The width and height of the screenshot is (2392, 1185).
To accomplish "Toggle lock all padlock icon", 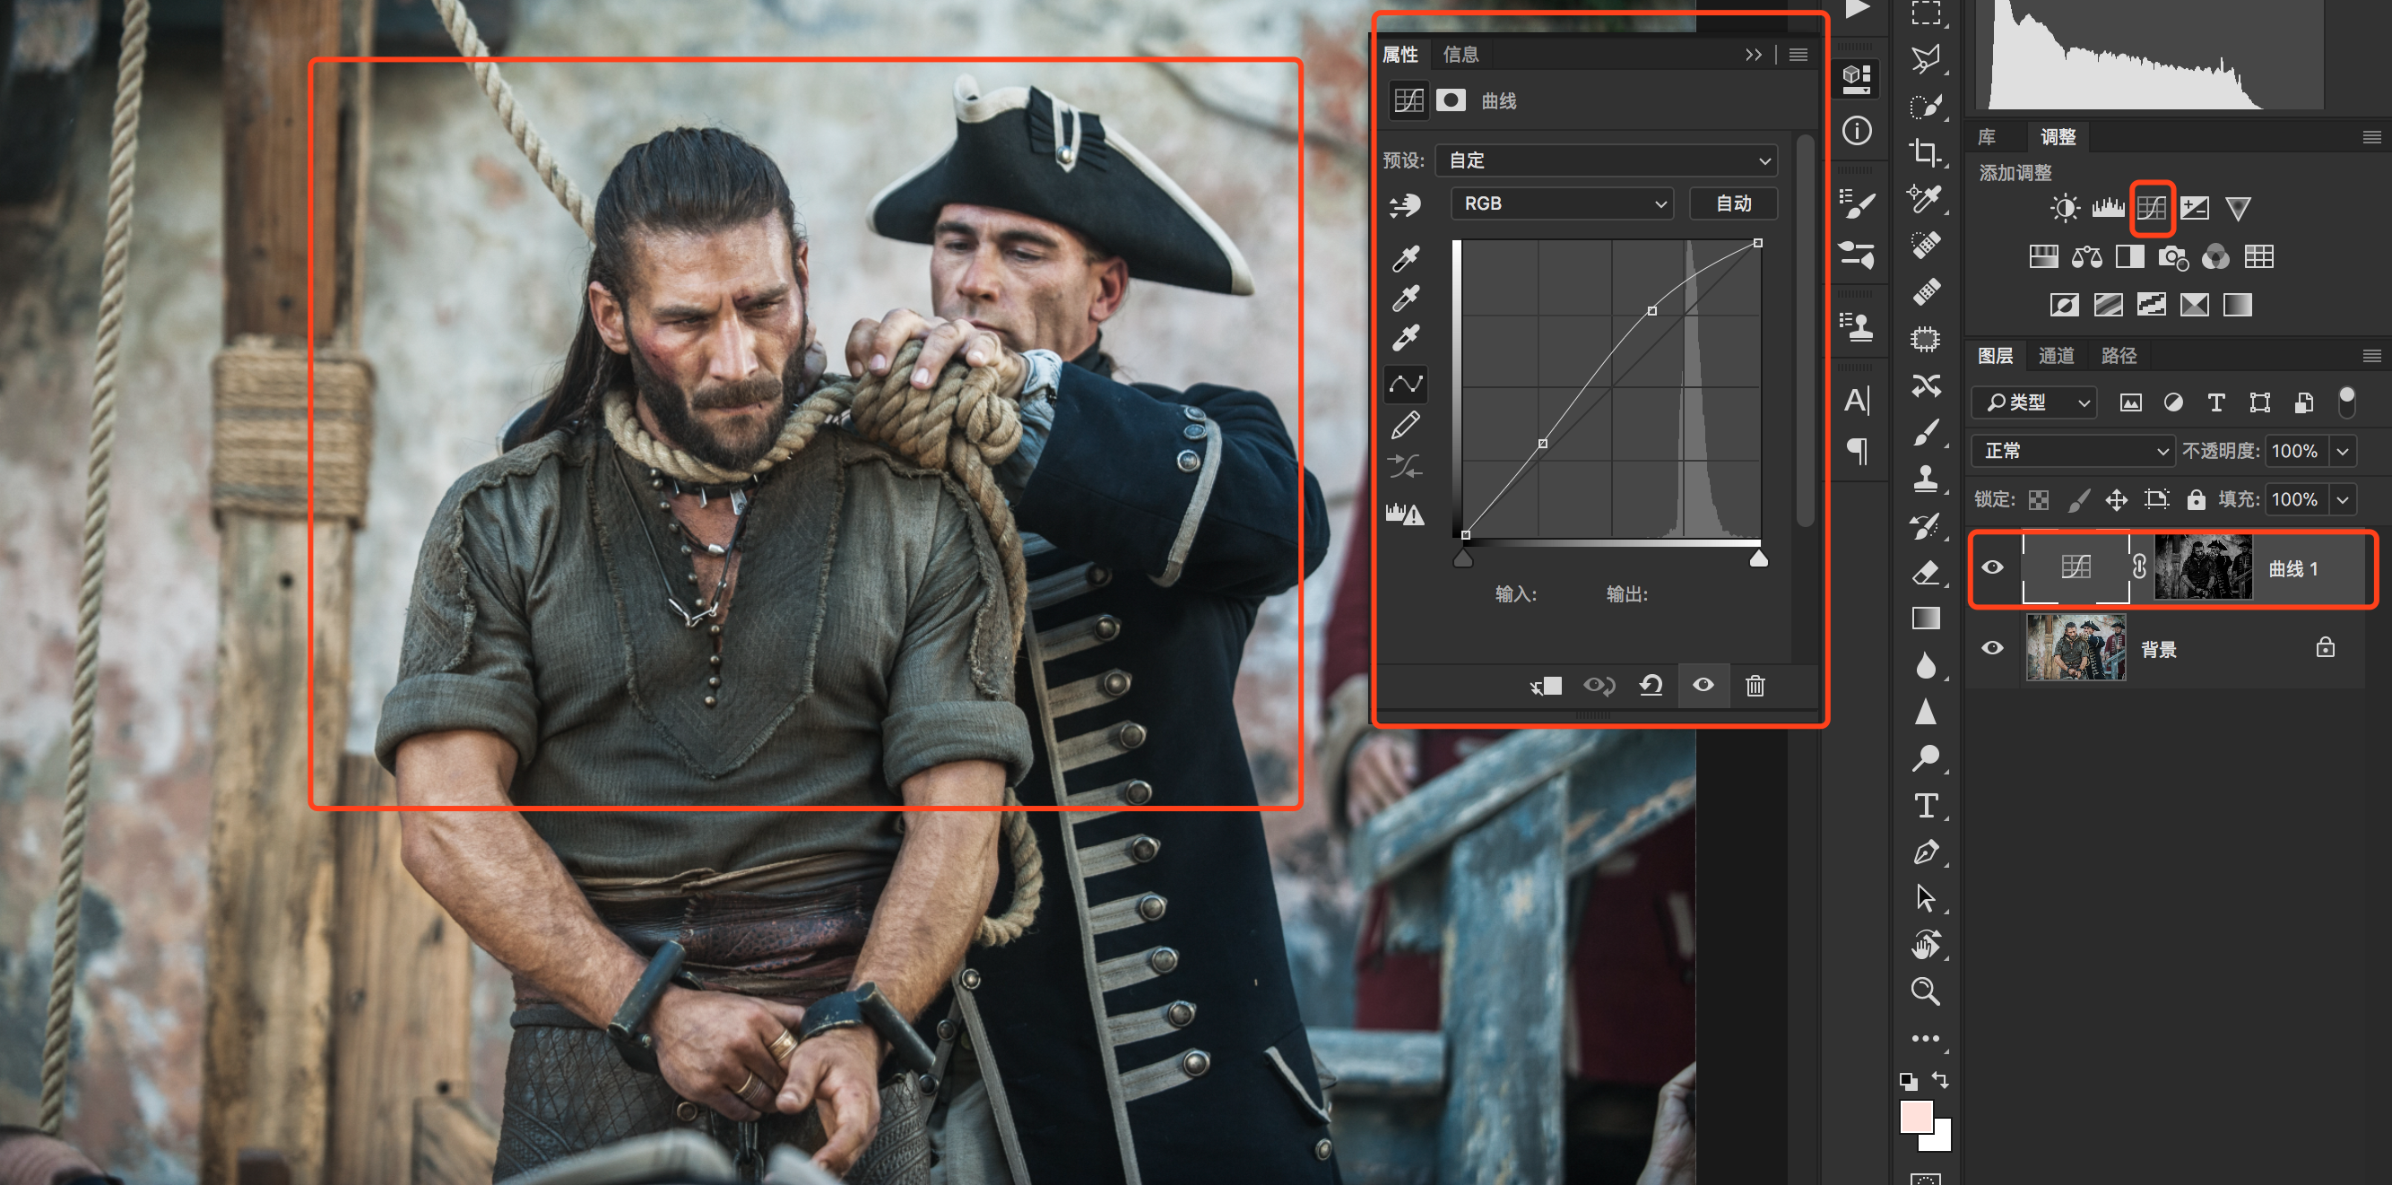I will [x=2196, y=499].
